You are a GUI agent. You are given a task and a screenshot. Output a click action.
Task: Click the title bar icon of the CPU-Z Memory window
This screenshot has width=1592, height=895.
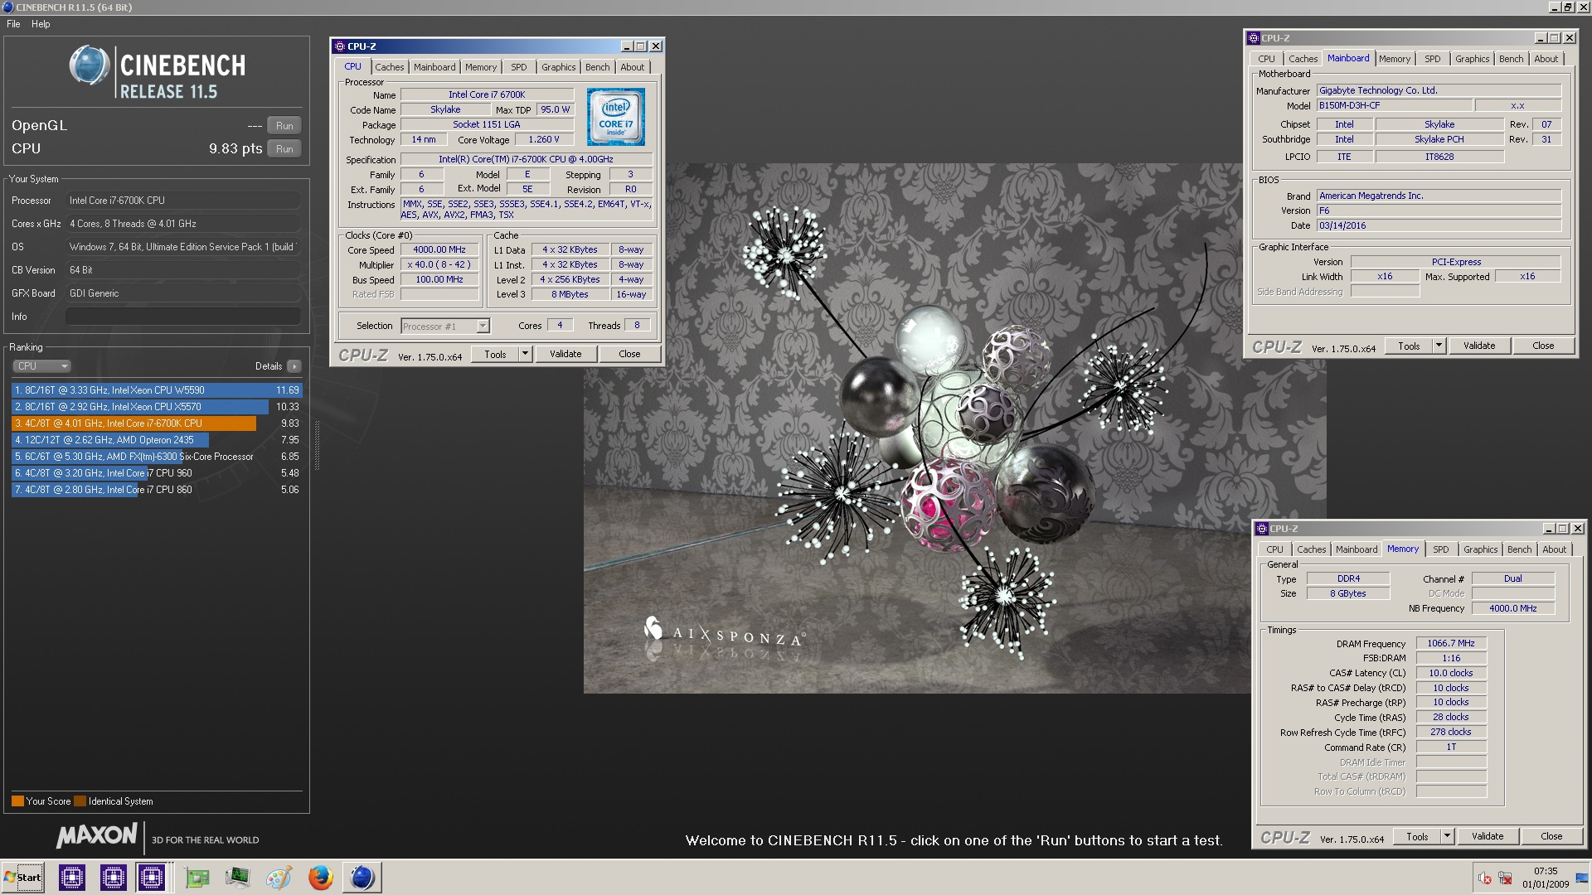[1262, 529]
